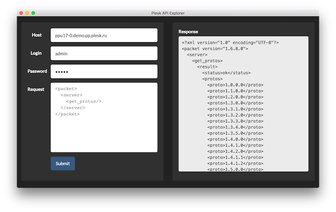Click the Host input field
The height and width of the screenshot is (212, 336).
pyautogui.click(x=104, y=35)
